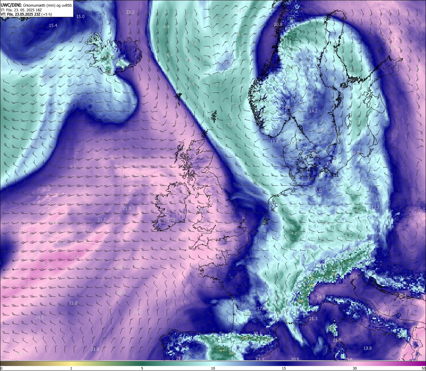Click the 23.0 value label on the map
Image resolution: width=426 pixels, height=371 pixels.
coord(337,340)
